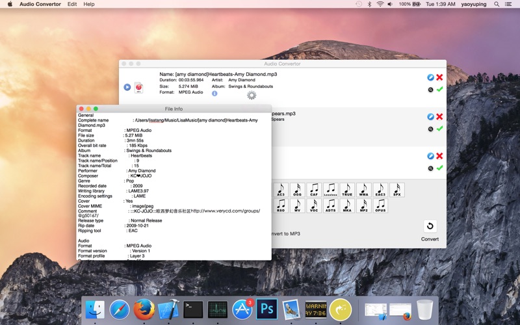Toggle green checkmark on third file
The width and height of the screenshot is (520, 325).
(x=439, y=168)
